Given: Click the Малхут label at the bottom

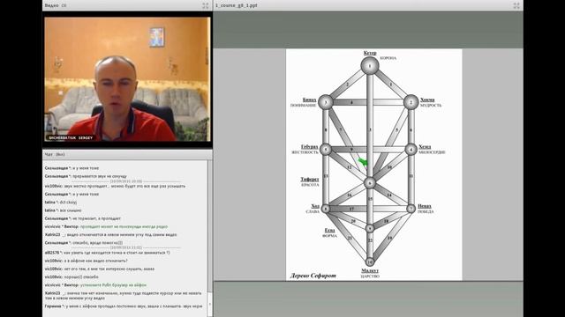Looking at the screenshot, I should tap(370, 270).
